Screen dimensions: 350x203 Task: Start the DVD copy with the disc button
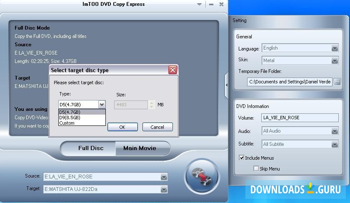[202, 176]
